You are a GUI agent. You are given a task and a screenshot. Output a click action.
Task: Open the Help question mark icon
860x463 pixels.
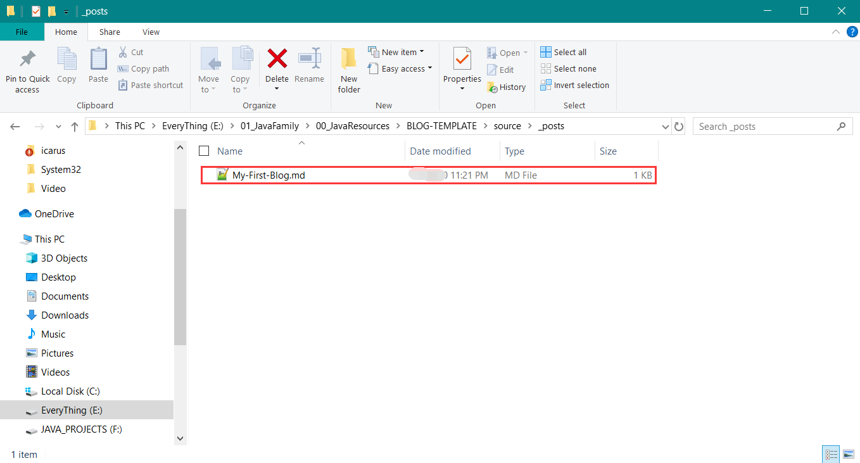pyautogui.click(x=852, y=32)
